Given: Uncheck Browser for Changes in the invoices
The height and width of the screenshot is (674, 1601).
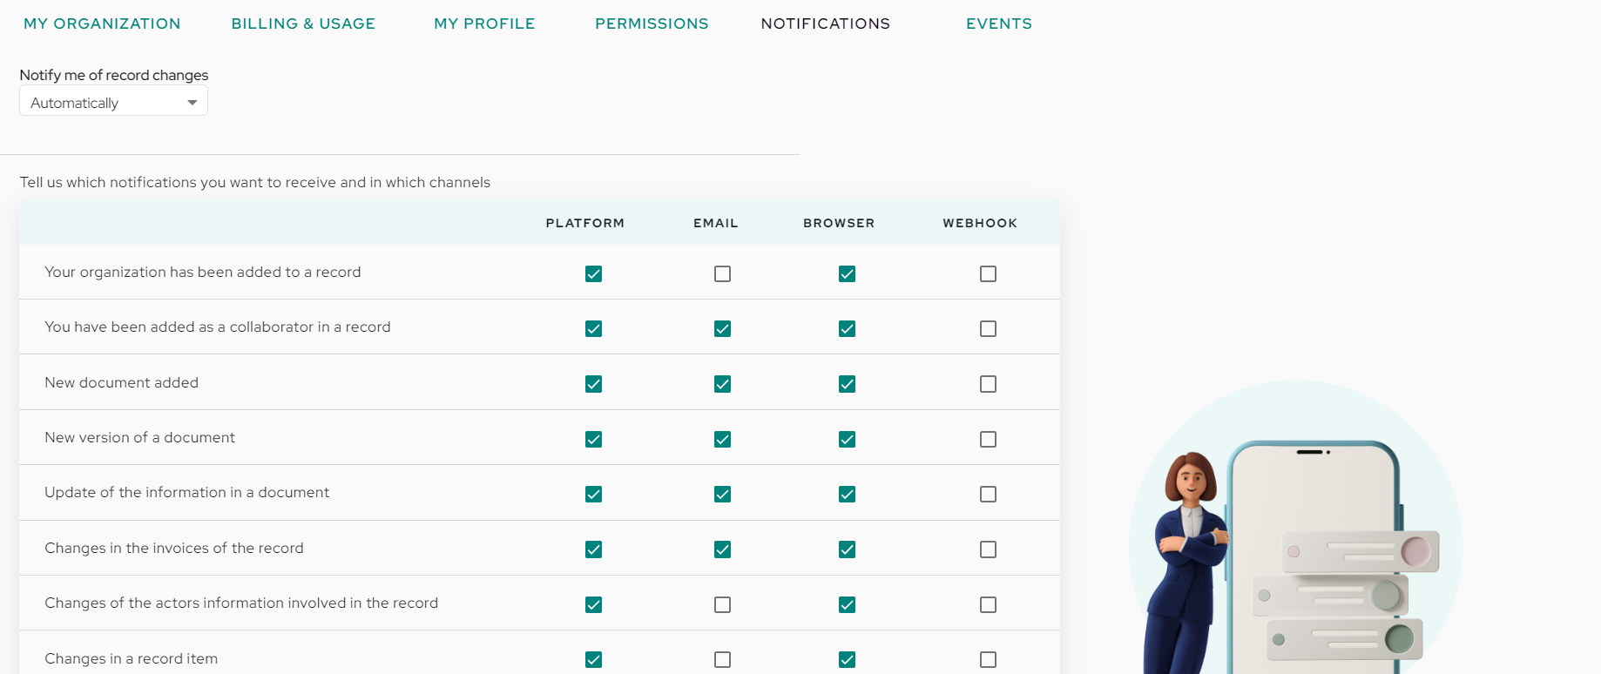Looking at the screenshot, I should tap(847, 549).
